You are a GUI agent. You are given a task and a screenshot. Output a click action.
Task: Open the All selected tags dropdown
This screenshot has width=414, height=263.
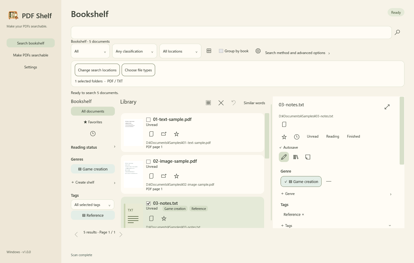click(x=92, y=205)
